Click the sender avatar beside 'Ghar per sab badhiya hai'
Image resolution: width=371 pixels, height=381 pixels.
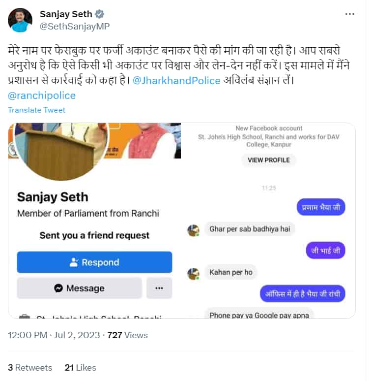(x=194, y=230)
